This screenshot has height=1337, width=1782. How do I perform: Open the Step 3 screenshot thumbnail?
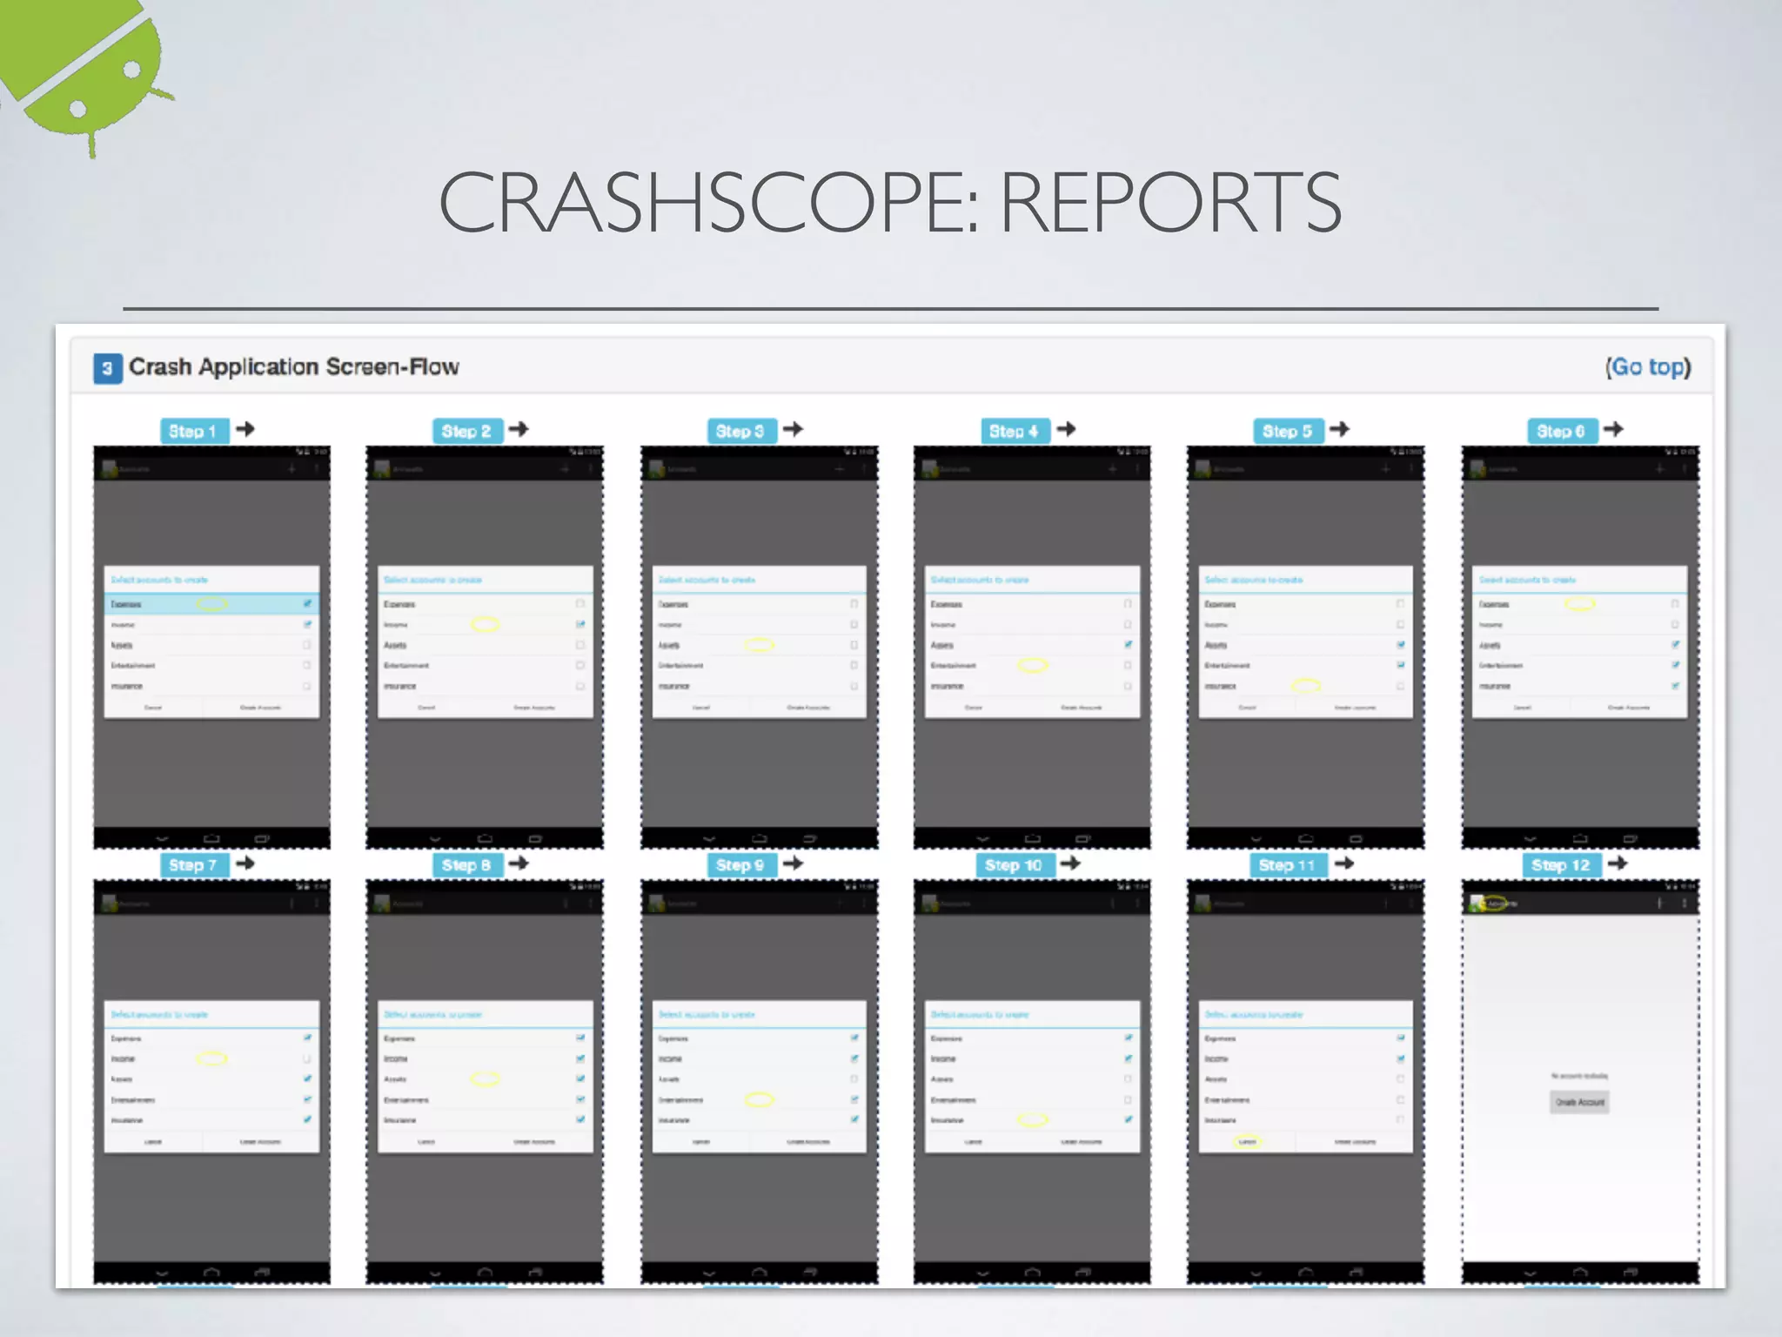(x=759, y=647)
